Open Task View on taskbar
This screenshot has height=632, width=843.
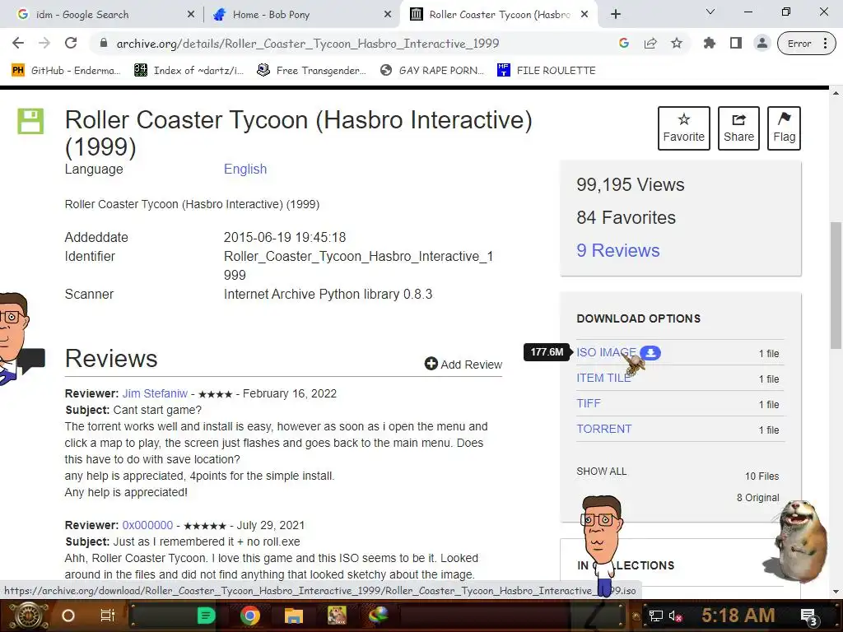[108, 616]
